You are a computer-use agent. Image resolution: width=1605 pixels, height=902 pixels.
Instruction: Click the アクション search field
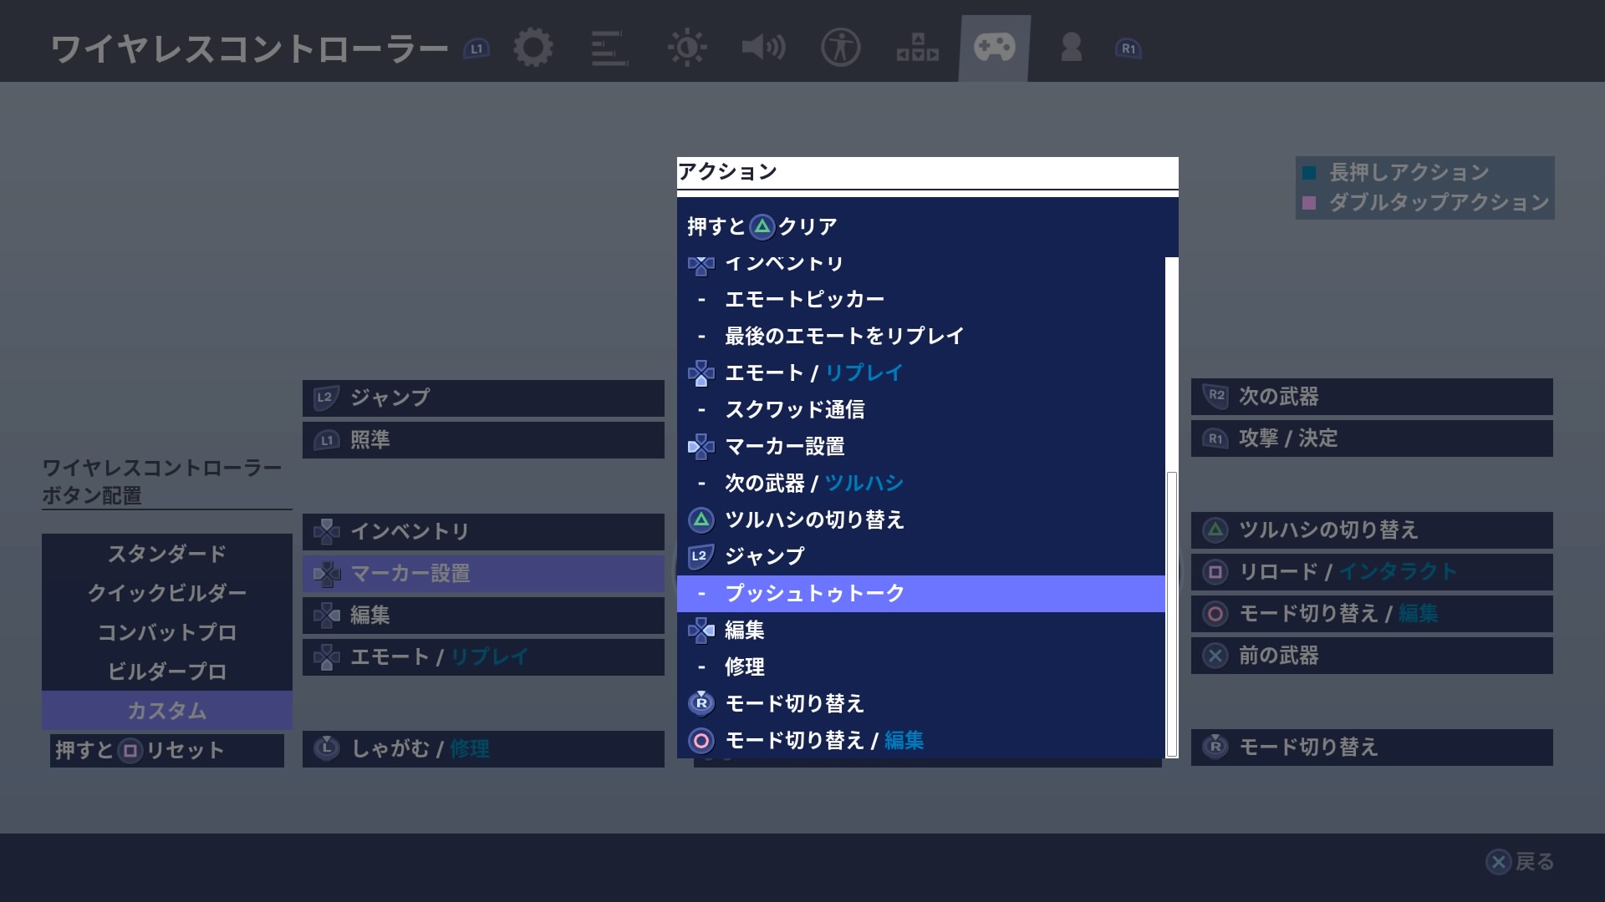click(928, 172)
